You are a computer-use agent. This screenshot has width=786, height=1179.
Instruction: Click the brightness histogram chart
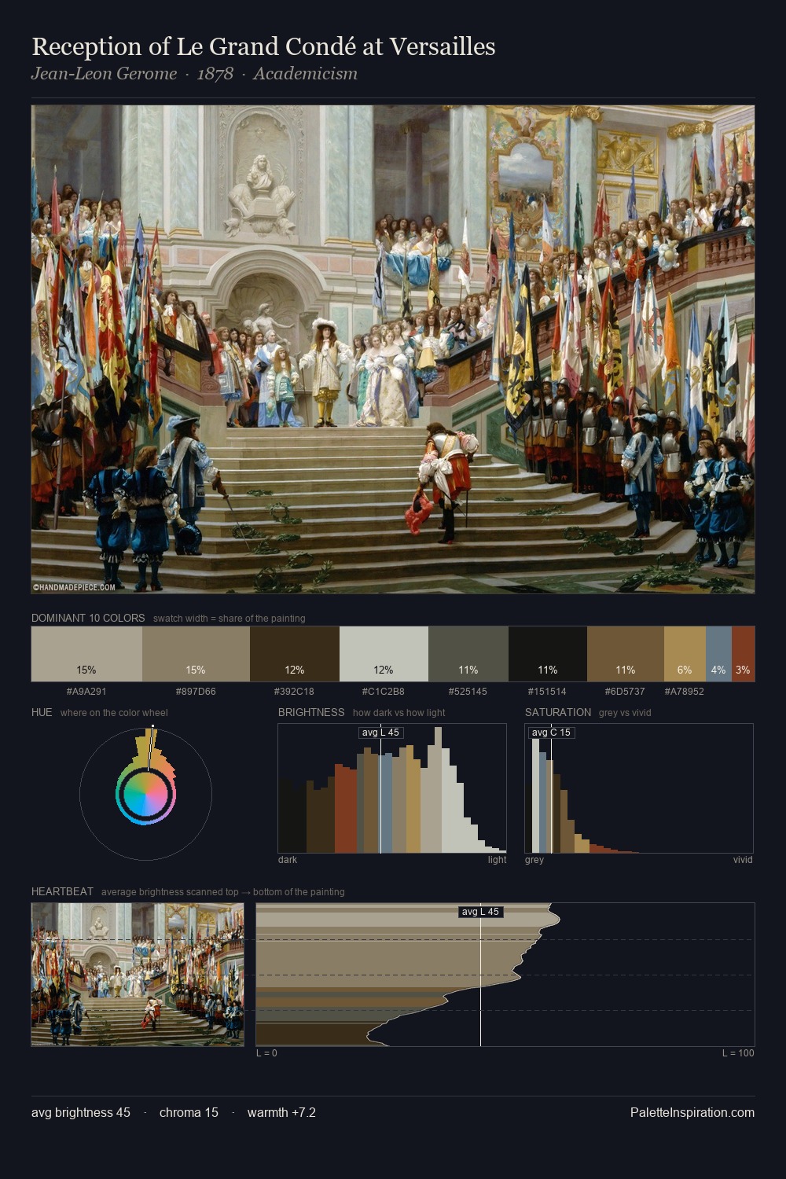coord(392,788)
